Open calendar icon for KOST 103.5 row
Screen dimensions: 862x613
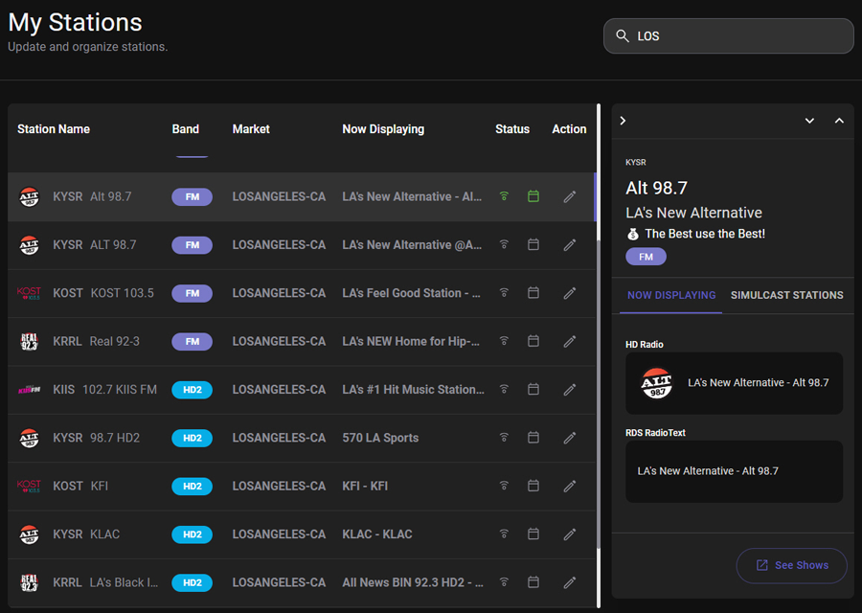533,292
